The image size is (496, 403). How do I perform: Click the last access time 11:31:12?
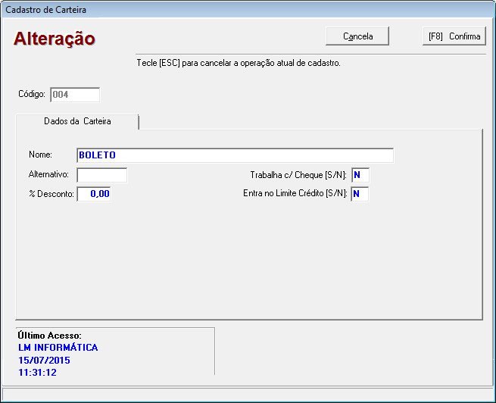37,373
